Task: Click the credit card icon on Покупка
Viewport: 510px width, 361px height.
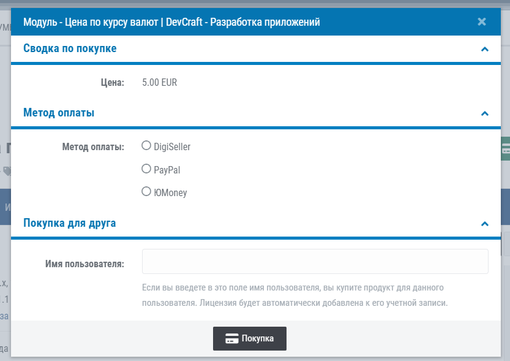Action: click(232, 338)
